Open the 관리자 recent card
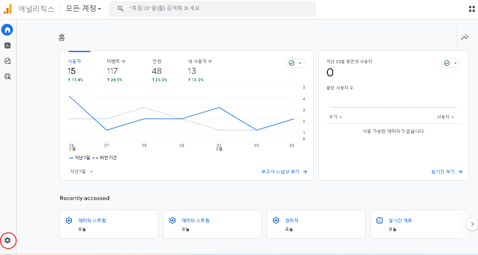This screenshot has width=478, height=255. tap(316, 224)
